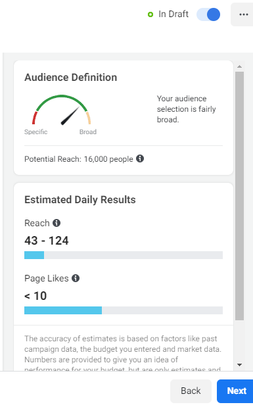Click the info icon beside Reach

57,223
